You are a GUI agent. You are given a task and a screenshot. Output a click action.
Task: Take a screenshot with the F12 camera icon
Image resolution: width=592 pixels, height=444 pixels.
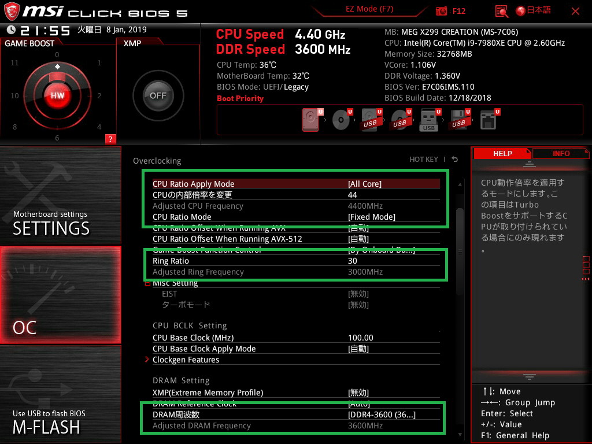[441, 11]
